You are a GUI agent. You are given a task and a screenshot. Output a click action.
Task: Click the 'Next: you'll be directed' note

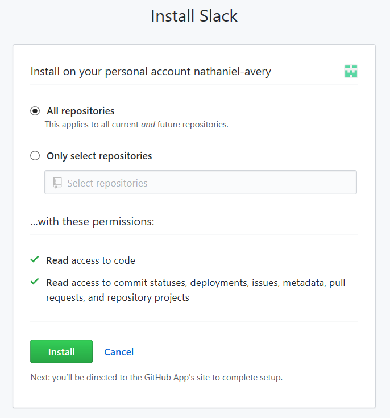pos(156,378)
